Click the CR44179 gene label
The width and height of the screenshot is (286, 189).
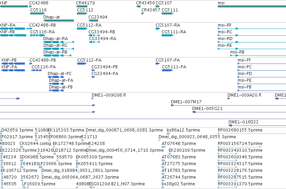click(85, 3)
